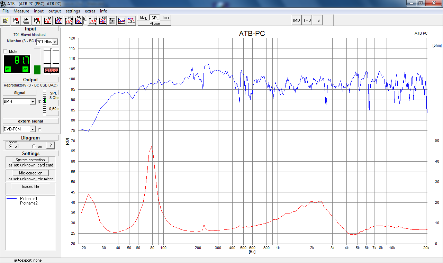Open the sliders adjustment toolbar icon

coord(112,21)
